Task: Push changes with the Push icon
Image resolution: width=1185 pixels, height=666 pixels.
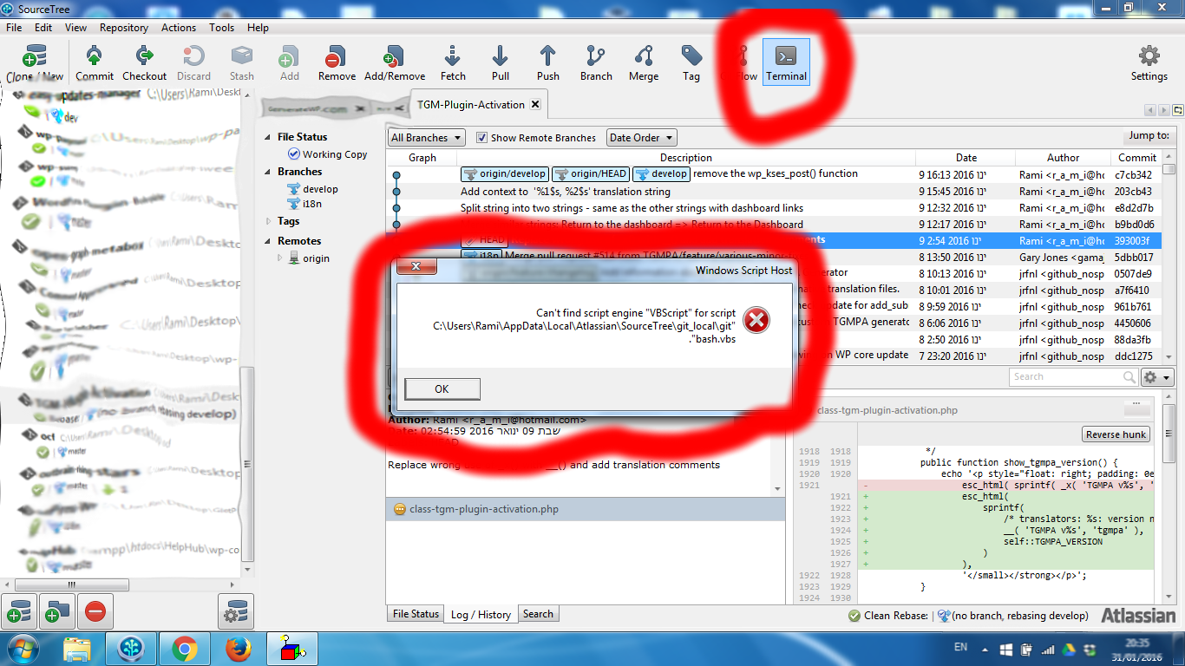Action: [x=548, y=63]
